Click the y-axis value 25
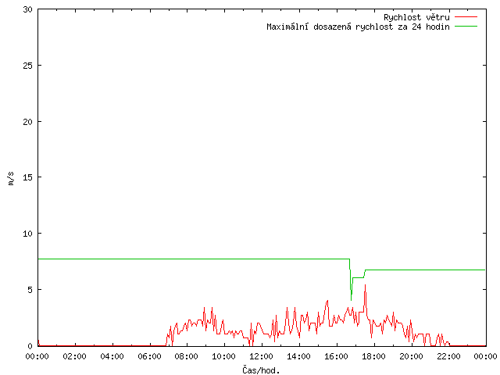 tap(28, 66)
